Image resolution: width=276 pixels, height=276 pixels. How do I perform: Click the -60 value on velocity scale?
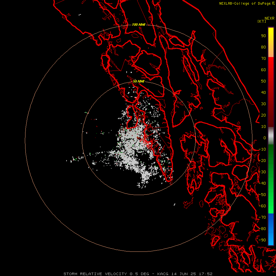tap(262, 206)
